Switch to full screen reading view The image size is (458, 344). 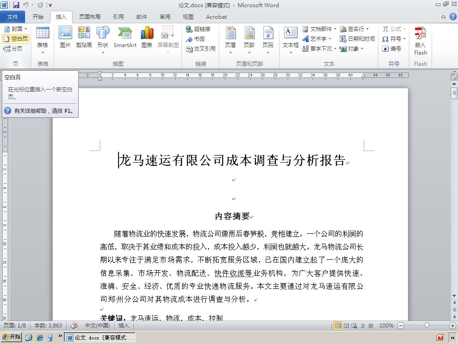(347, 326)
